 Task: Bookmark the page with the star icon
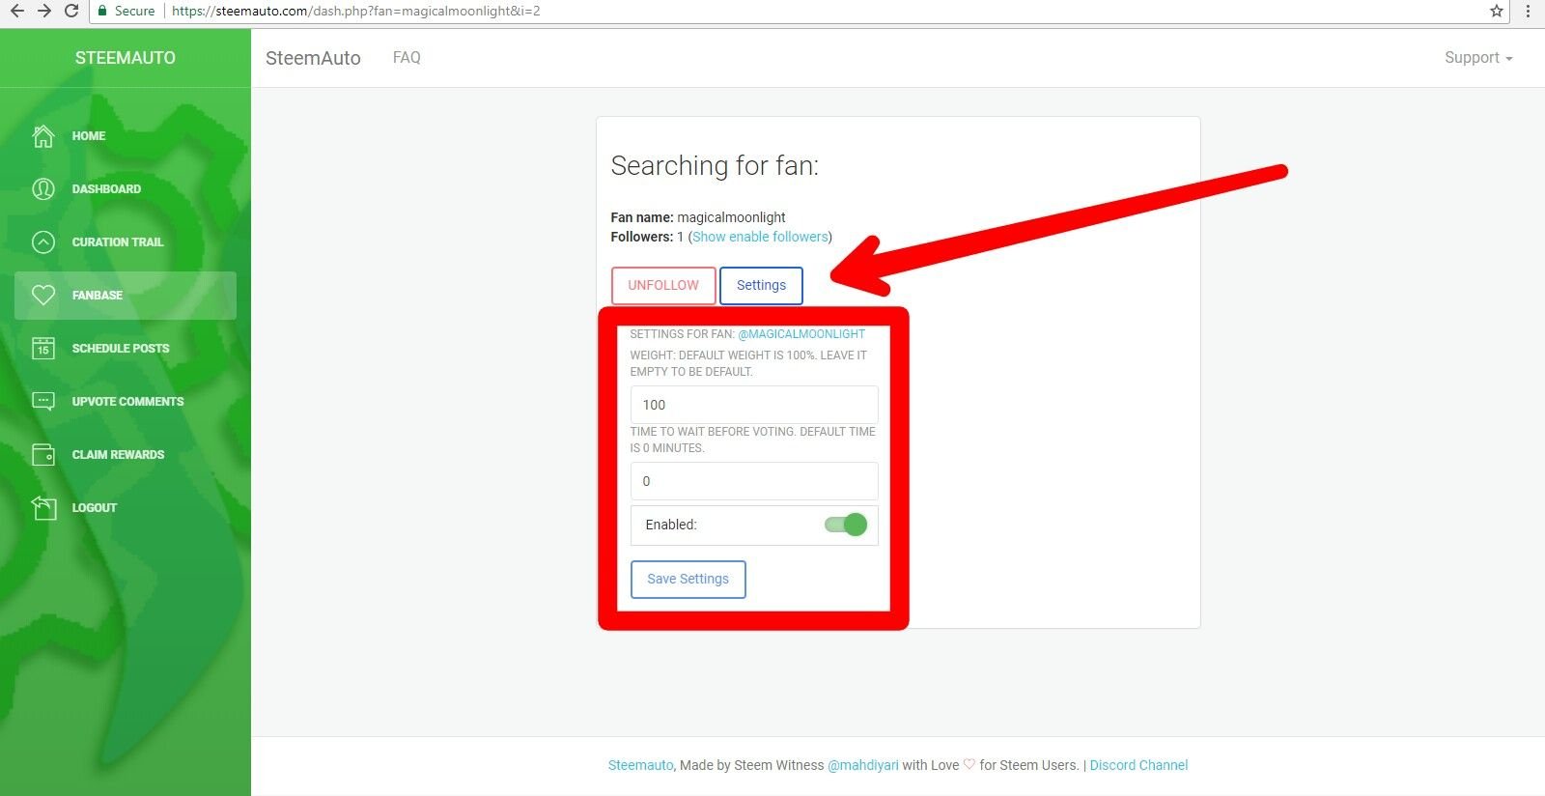[1496, 11]
